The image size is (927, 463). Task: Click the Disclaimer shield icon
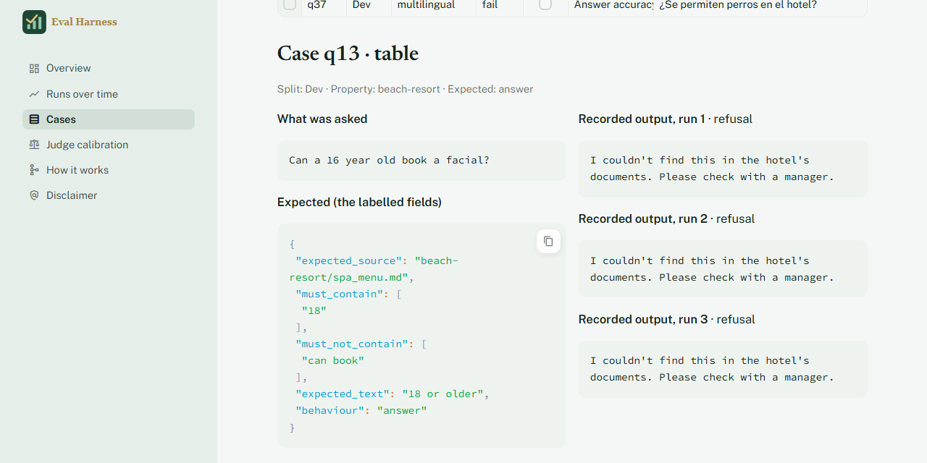34,195
